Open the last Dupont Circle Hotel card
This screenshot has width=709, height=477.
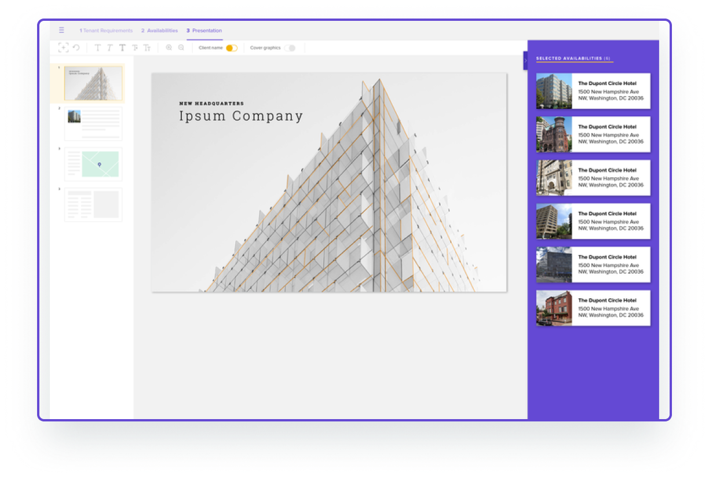593,308
